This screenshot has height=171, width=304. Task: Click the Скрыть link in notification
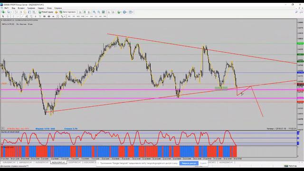tap(203, 163)
